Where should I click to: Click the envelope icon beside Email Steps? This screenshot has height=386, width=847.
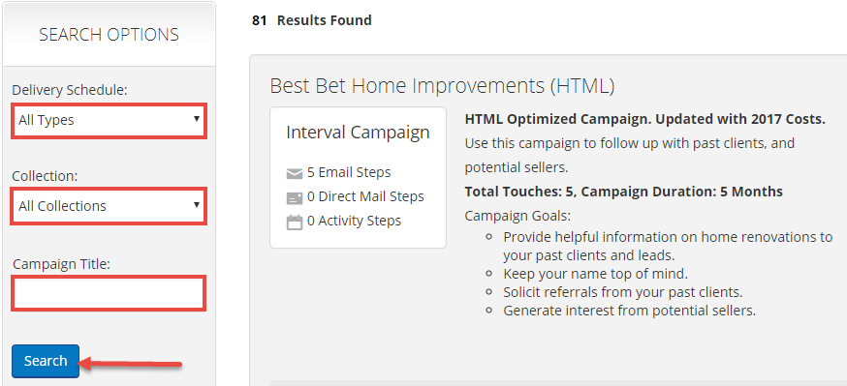[x=295, y=173]
